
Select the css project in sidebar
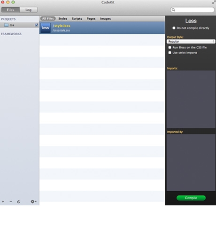[20, 25]
